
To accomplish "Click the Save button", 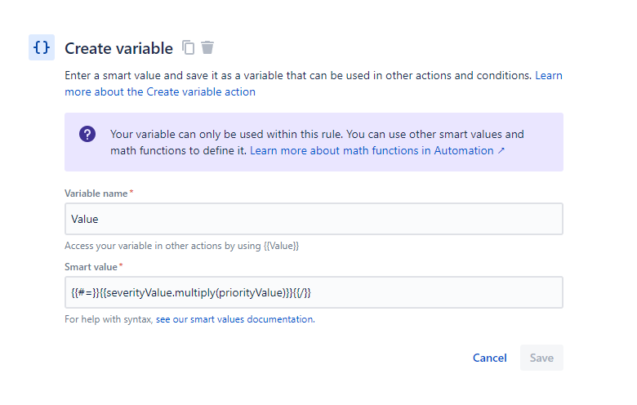I will pos(541,358).
